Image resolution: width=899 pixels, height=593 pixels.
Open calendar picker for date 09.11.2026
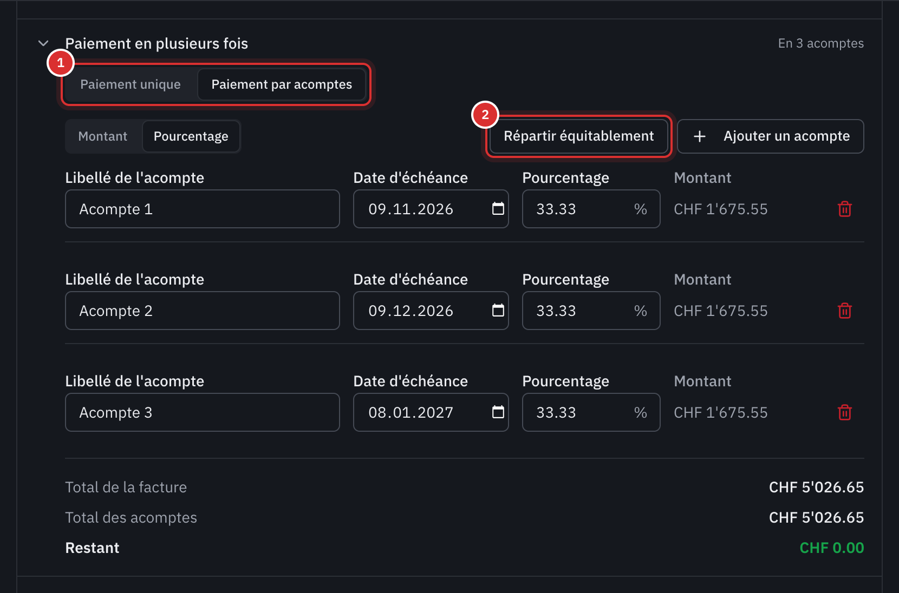pyautogui.click(x=498, y=209)
